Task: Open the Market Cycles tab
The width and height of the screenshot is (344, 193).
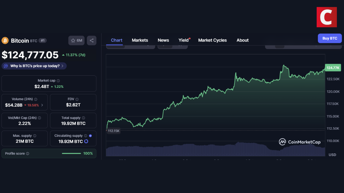Action: pos(212,40)
